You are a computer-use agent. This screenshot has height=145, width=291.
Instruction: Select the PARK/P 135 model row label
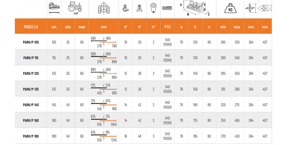point(31,89)
